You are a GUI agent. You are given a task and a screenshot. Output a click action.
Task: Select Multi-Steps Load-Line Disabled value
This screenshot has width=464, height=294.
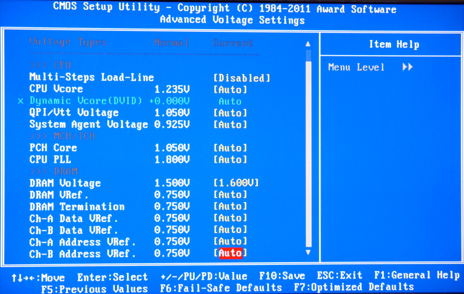click(x=242, y=78)
